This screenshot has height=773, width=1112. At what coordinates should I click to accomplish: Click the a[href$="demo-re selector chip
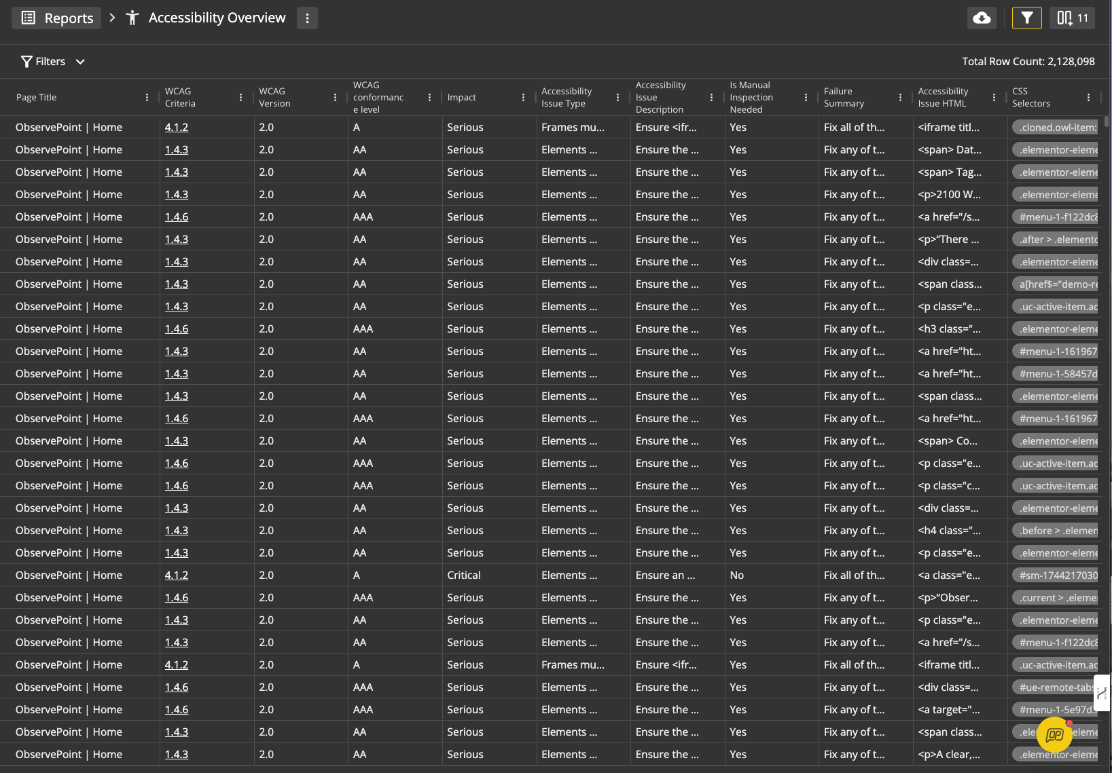[x=1055, y=284]
